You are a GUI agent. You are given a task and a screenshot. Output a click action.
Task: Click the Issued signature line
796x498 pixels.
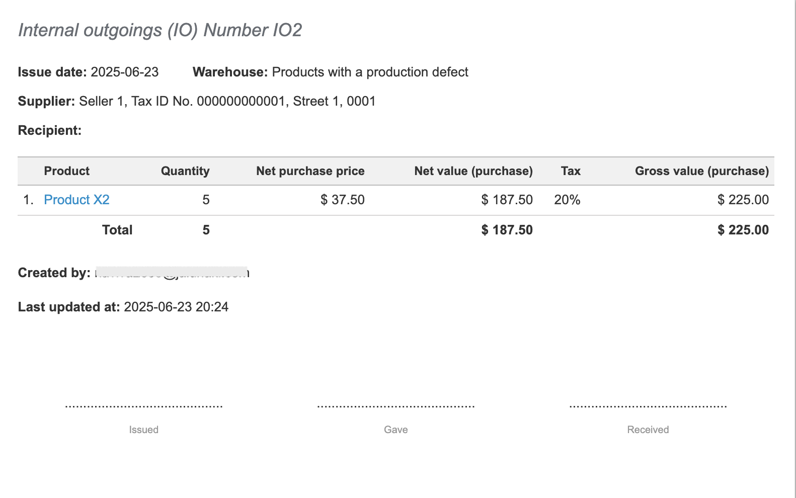pos(143,406)
